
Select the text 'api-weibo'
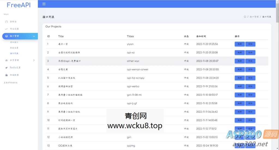pyautogui.click(x=133, y=86)
